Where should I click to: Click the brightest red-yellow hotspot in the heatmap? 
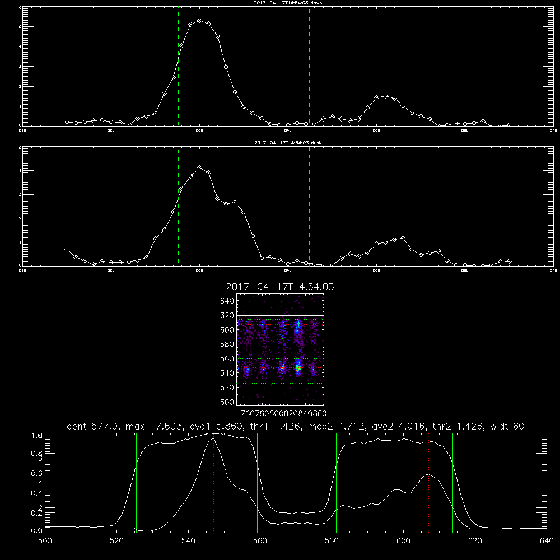pyautogui.click(x=298, y=367)
